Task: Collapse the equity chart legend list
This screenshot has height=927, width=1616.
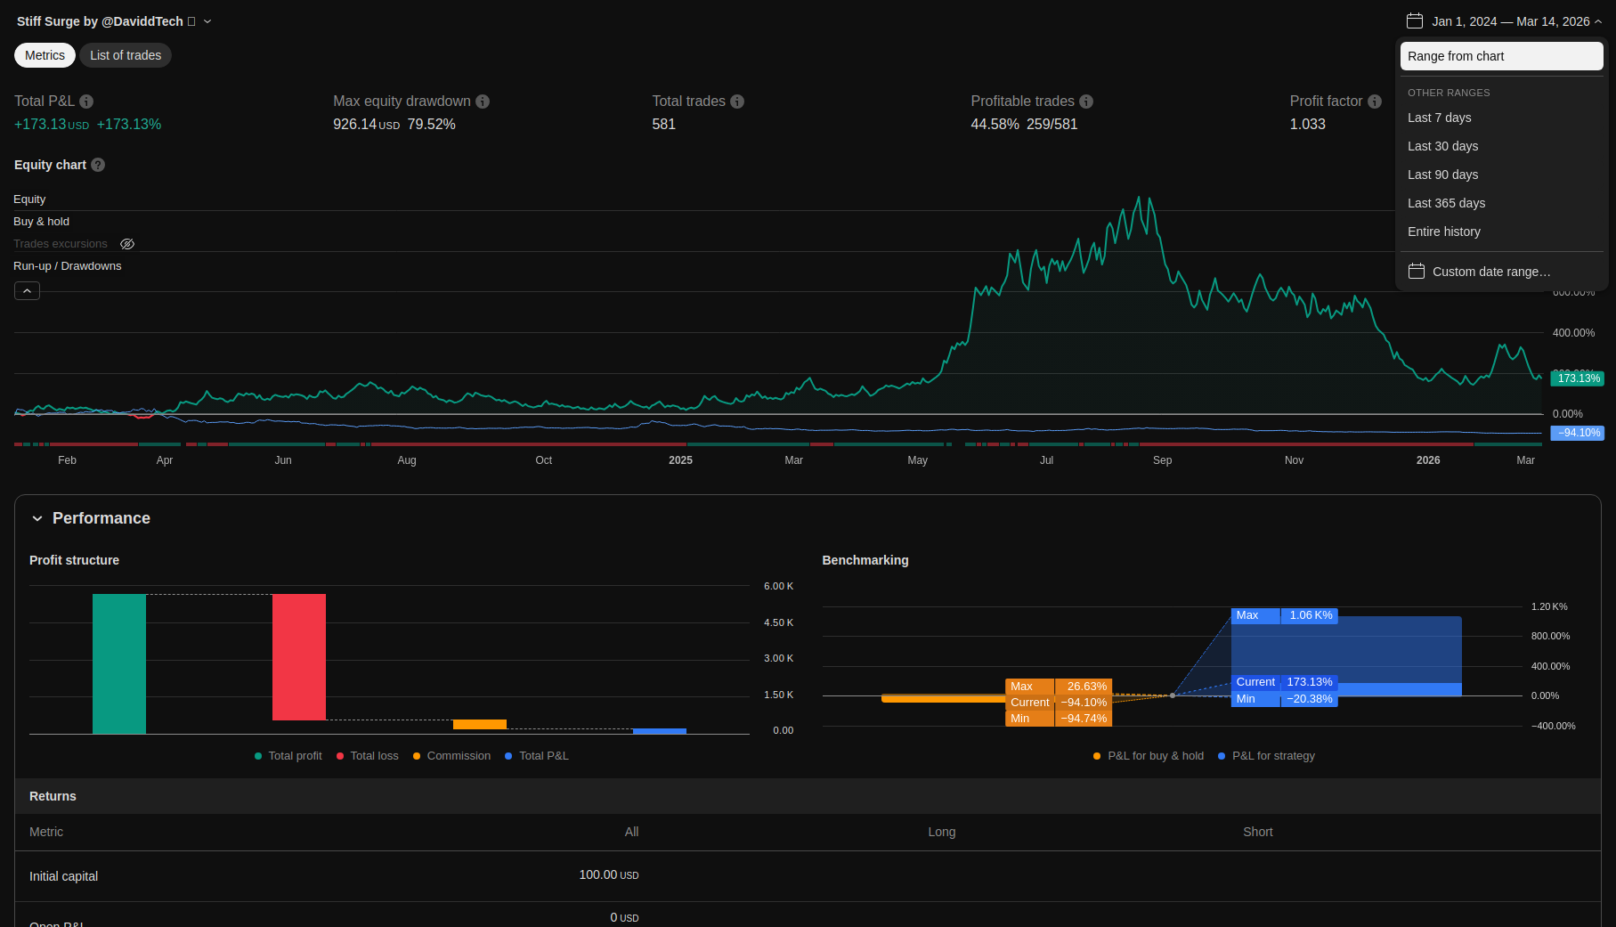Action: [27, 291]
